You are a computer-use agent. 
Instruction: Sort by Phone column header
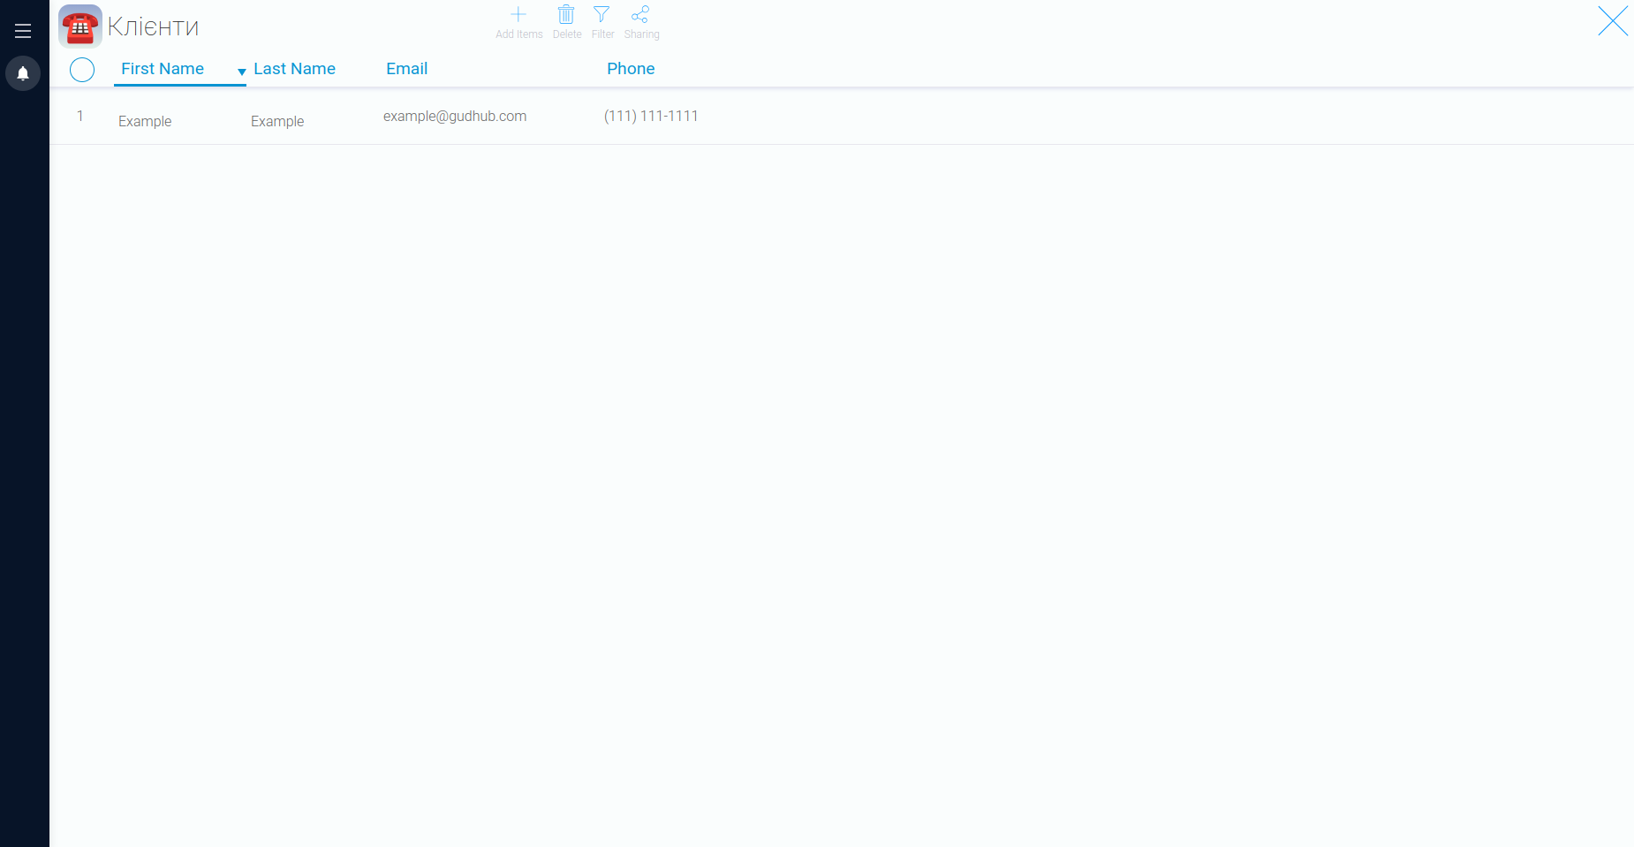click(x=631, y=69)
